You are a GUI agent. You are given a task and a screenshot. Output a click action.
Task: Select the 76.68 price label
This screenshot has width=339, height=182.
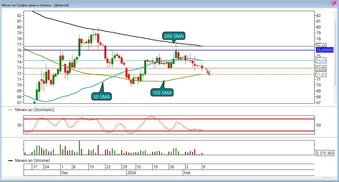tap(321, 46)
